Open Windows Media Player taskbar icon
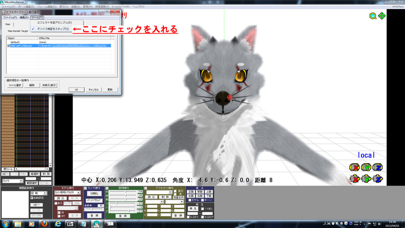The image size is (405, 228). [31, 224]
